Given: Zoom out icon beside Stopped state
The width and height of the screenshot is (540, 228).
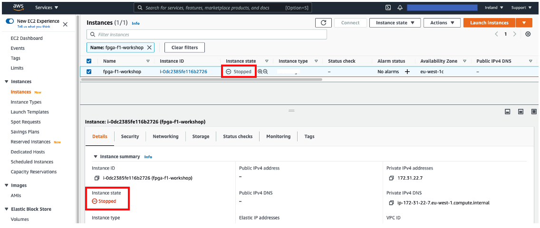Looking at the screenshot, I should 266,72.
